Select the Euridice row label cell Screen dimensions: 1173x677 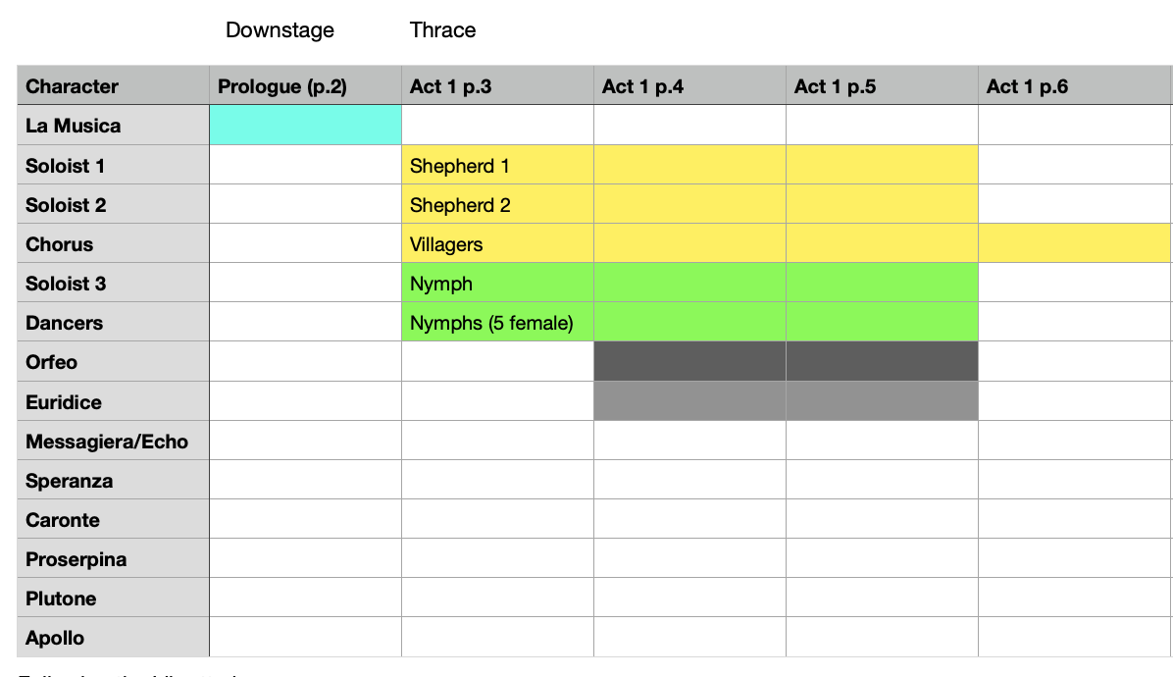tap(113, 402)
